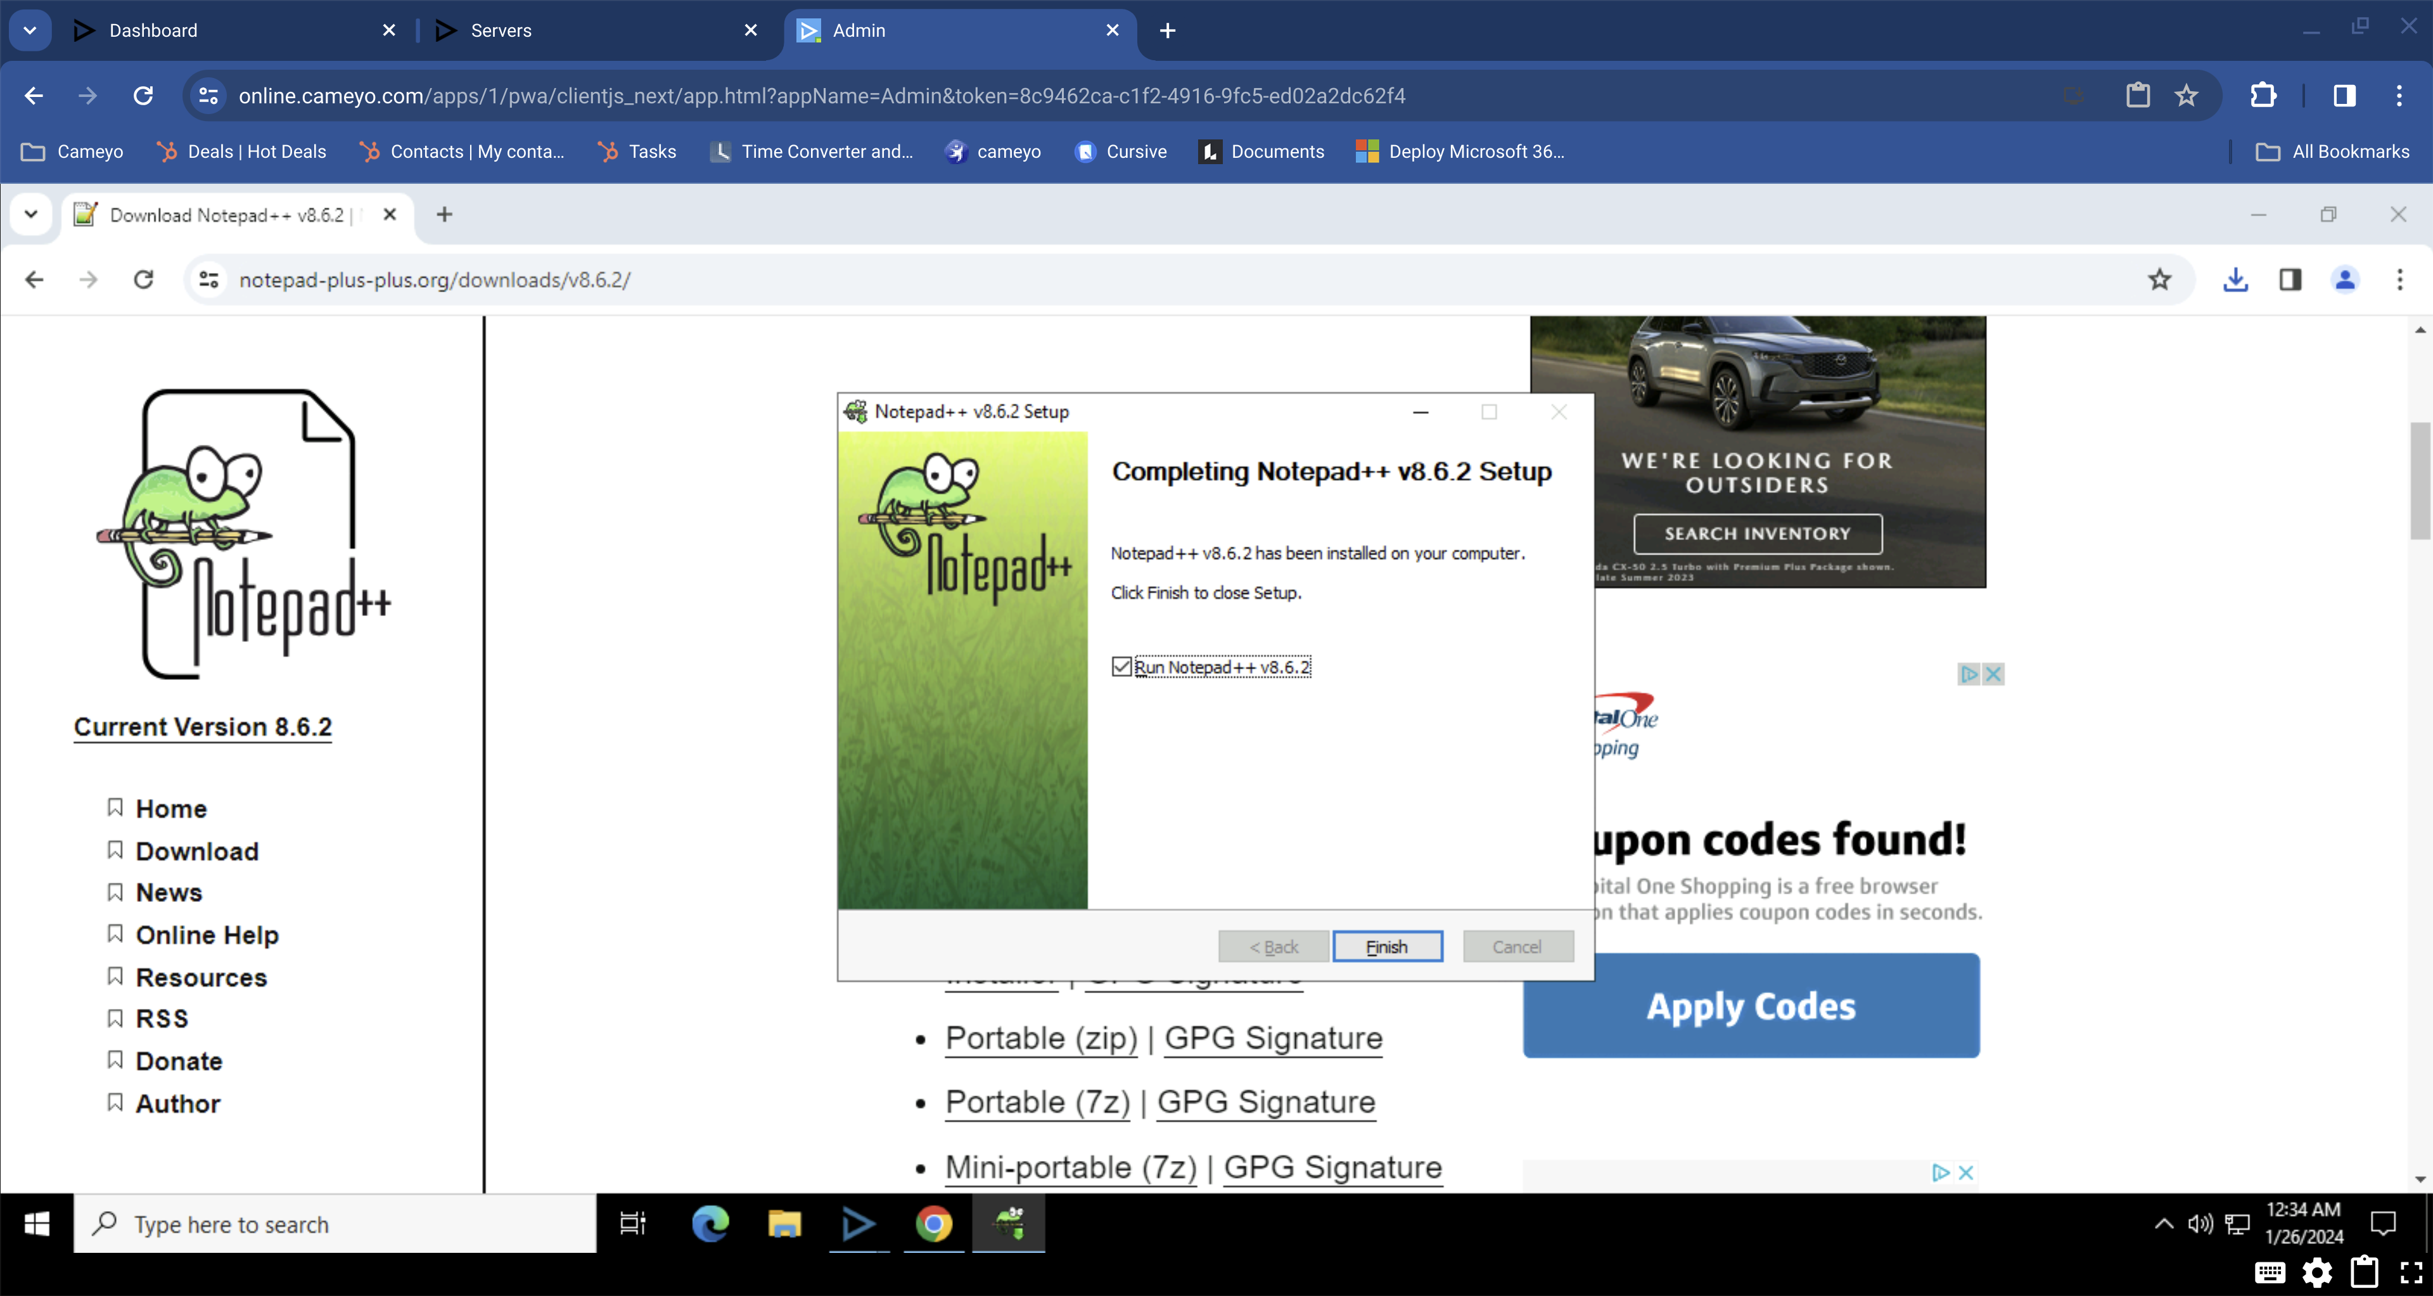Close the Download Notepad++ tab

tap(389, 214)
